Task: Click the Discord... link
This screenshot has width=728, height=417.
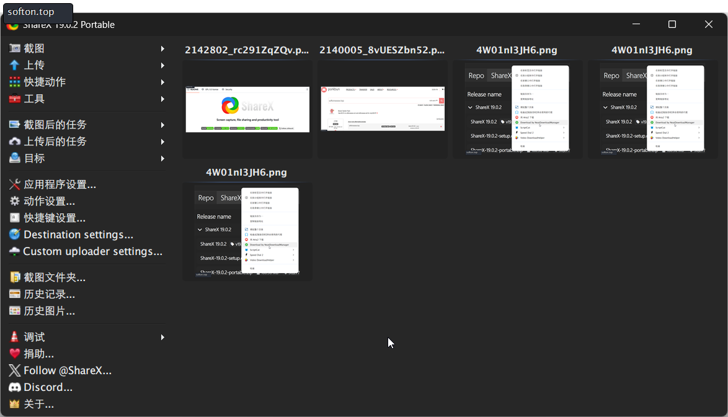Action: point(87,387)
